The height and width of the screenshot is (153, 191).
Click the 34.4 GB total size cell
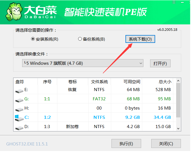tap(162, 117)
